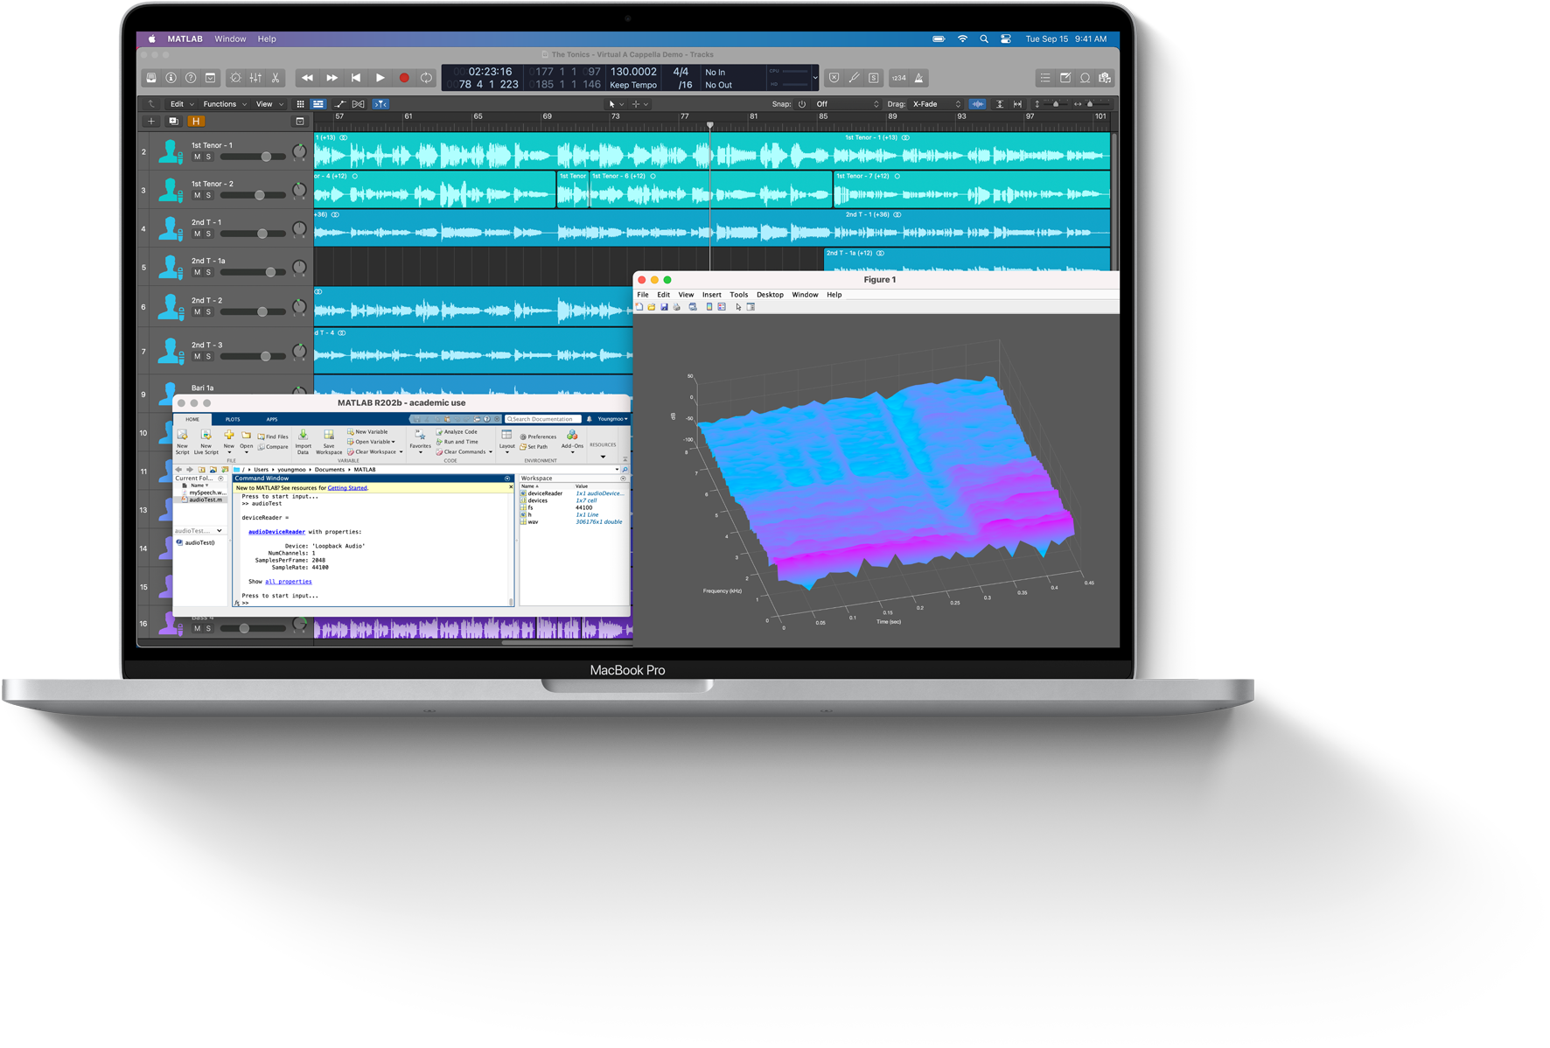Click the Getting Started link
1550x1048 pixels.
coord(347,488)
